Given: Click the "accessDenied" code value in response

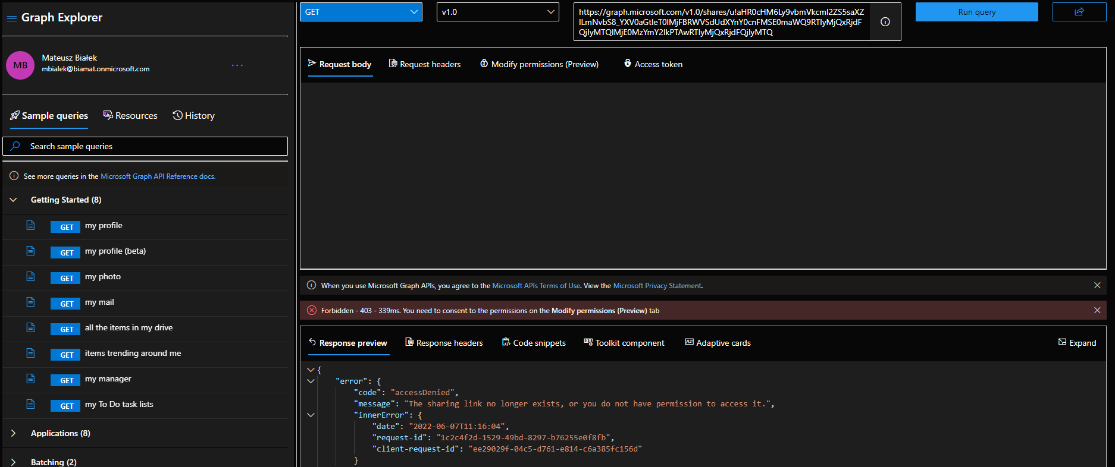Looking at the screenshot, I should [423, 393].
